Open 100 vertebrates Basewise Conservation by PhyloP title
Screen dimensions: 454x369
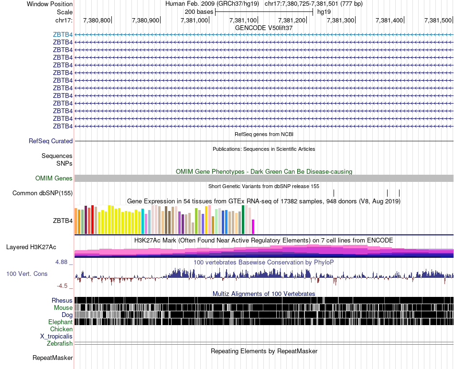(x=264, y=262)
